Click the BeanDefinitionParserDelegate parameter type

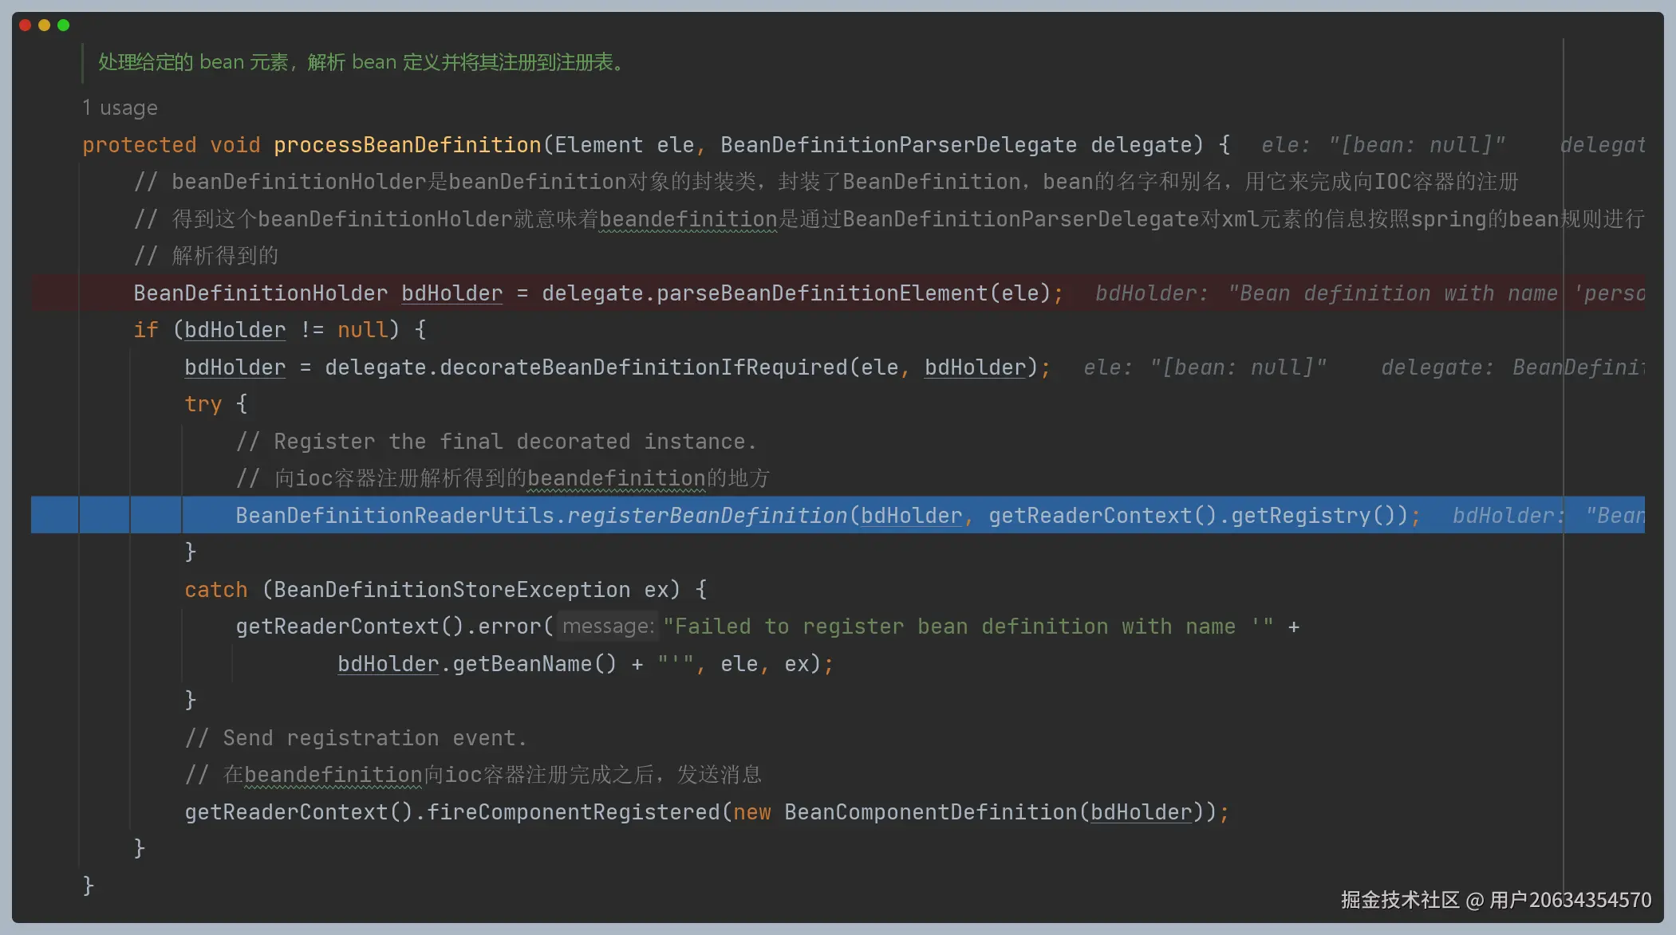(x=898, y=145)
